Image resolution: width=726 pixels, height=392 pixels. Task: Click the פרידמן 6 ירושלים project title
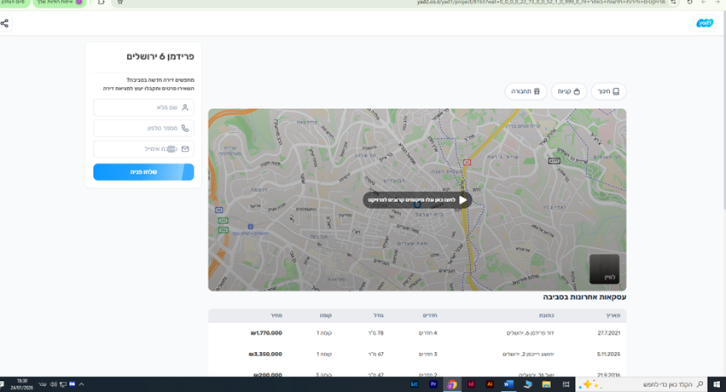[x=160, y=56]
